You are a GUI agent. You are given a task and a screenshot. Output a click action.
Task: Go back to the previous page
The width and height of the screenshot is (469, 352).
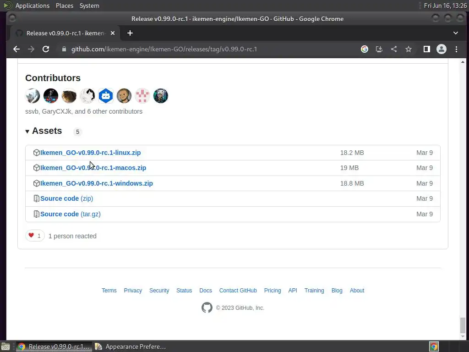point(16,49)
